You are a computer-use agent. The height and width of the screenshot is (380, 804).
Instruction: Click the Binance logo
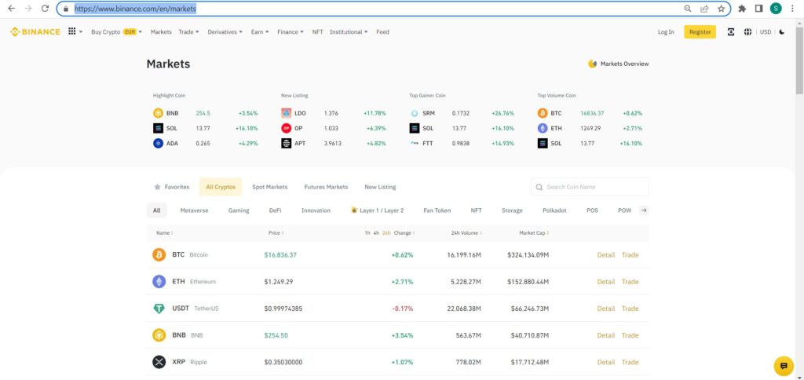pyautogui.click(x=35, y=31)
